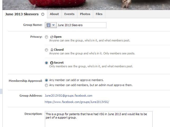Switch to the Events tab
The height and width of the screenshot is (127, 170).
click(69, 14)
